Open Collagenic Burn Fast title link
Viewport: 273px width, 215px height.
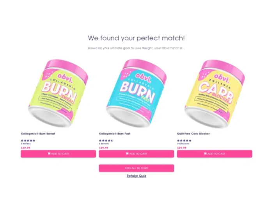point(115,134)
